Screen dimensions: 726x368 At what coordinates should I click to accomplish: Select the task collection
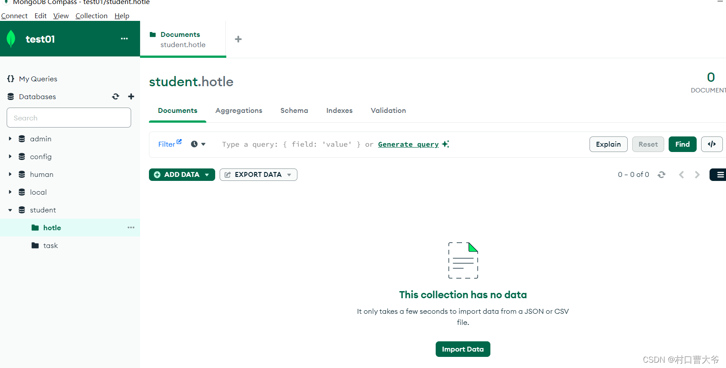pyautogui.click(x=50, y=245)
